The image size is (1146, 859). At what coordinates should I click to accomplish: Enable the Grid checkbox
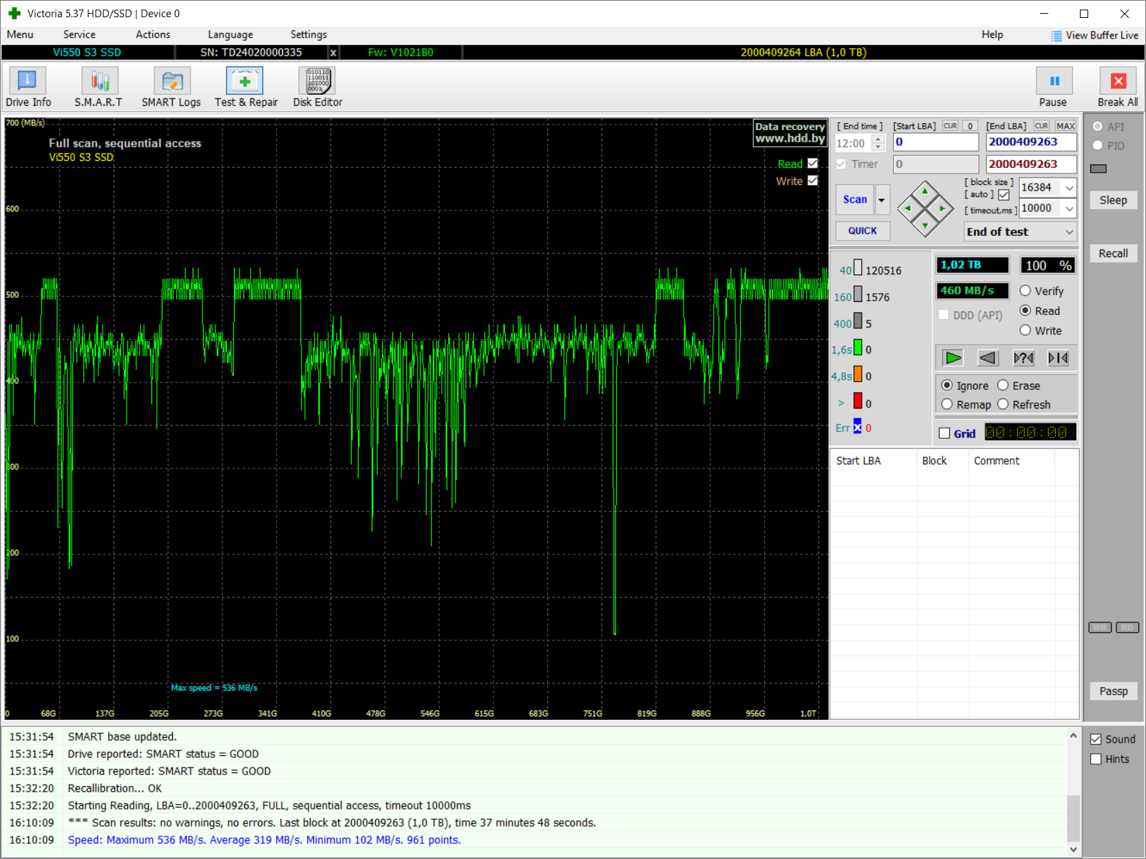[945, 433]
